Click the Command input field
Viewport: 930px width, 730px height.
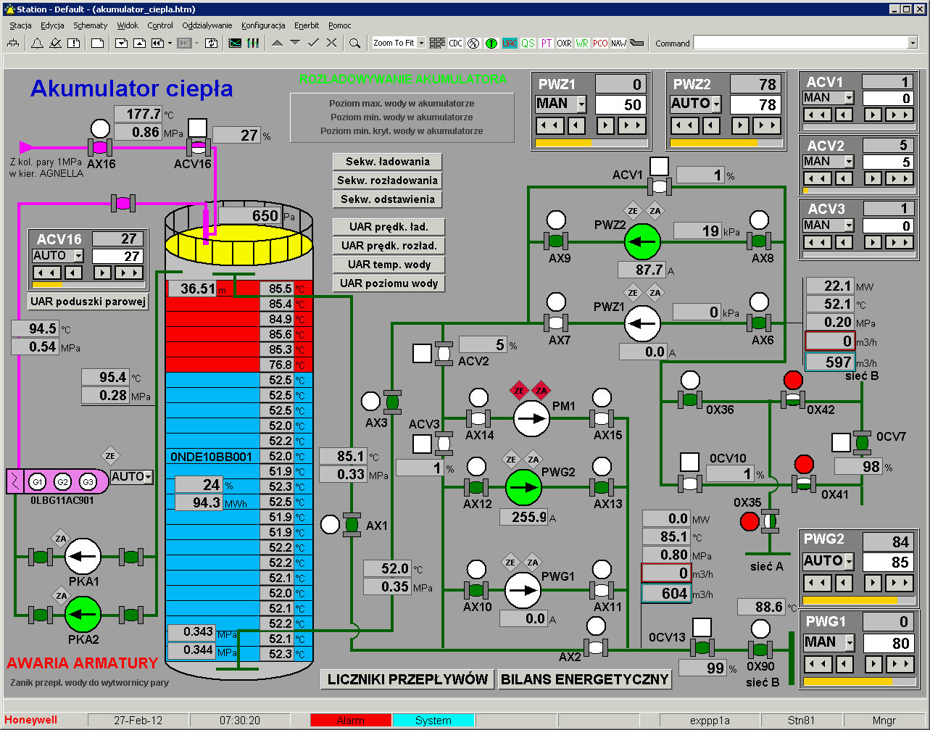click(800, 43)
